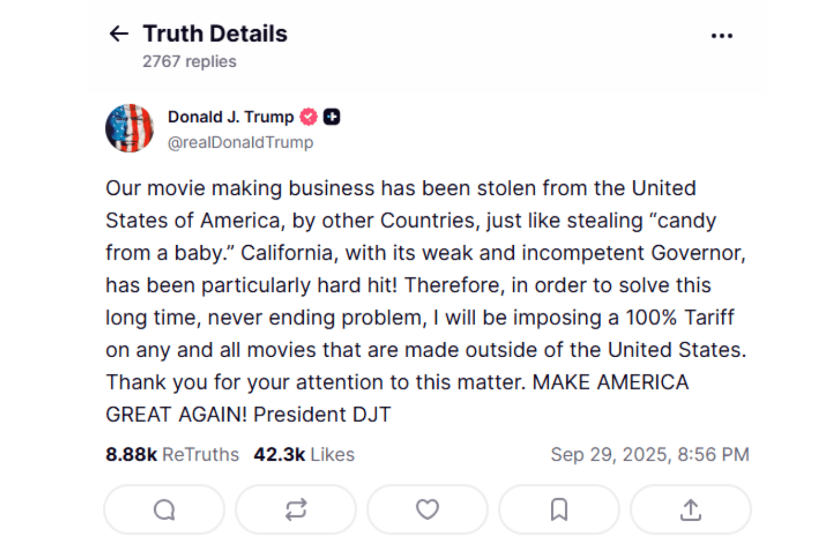Open the Donald J. Trump profile name
Viewport: 822px width, 551px height.
231,117
